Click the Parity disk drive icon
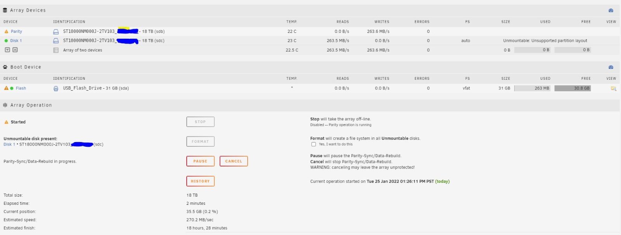Viewport: 621px width, 235px height. pyautogui.click(x=56, y=31)
